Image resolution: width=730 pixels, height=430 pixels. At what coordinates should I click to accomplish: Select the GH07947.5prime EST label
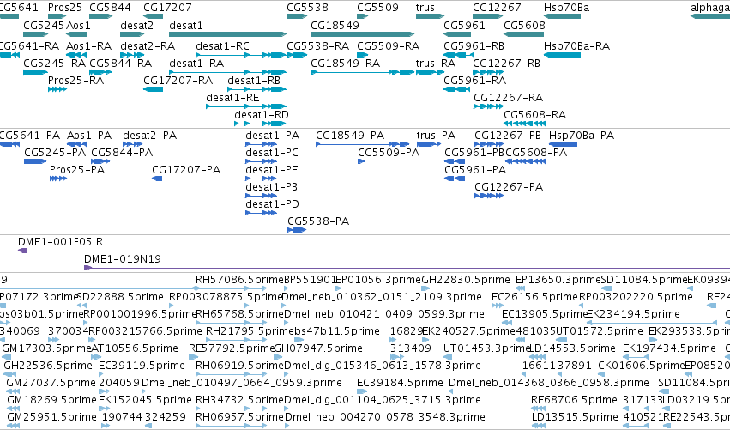318,348
